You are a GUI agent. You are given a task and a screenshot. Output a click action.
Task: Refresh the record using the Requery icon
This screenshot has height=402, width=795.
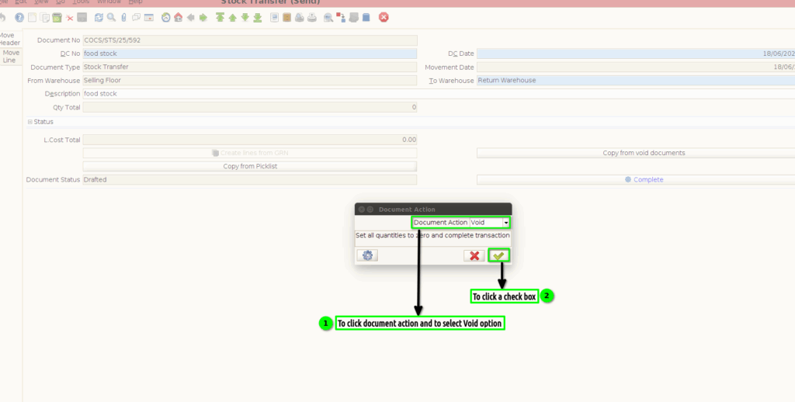(x=99, y=18)
